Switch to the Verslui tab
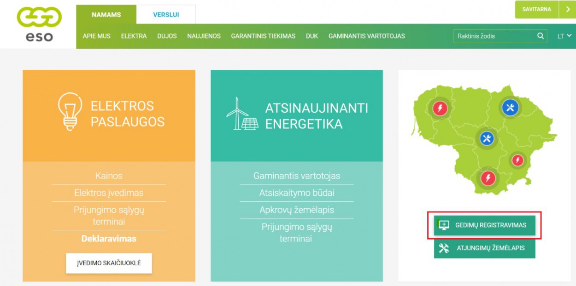This screenshot has width=576, height=286. [x=166, y=15]
